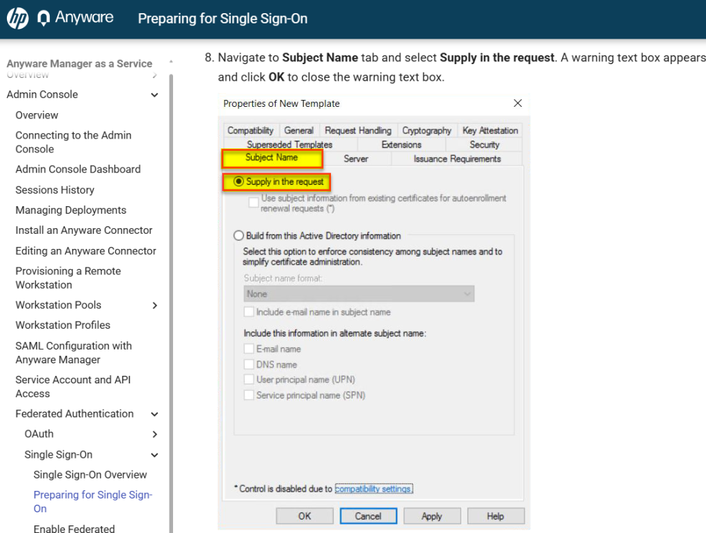Image resolution: width=706 pixels, height=533 pixels.
Task: Open the Sessions History sidebar page
Action: (x=54, y=190)
